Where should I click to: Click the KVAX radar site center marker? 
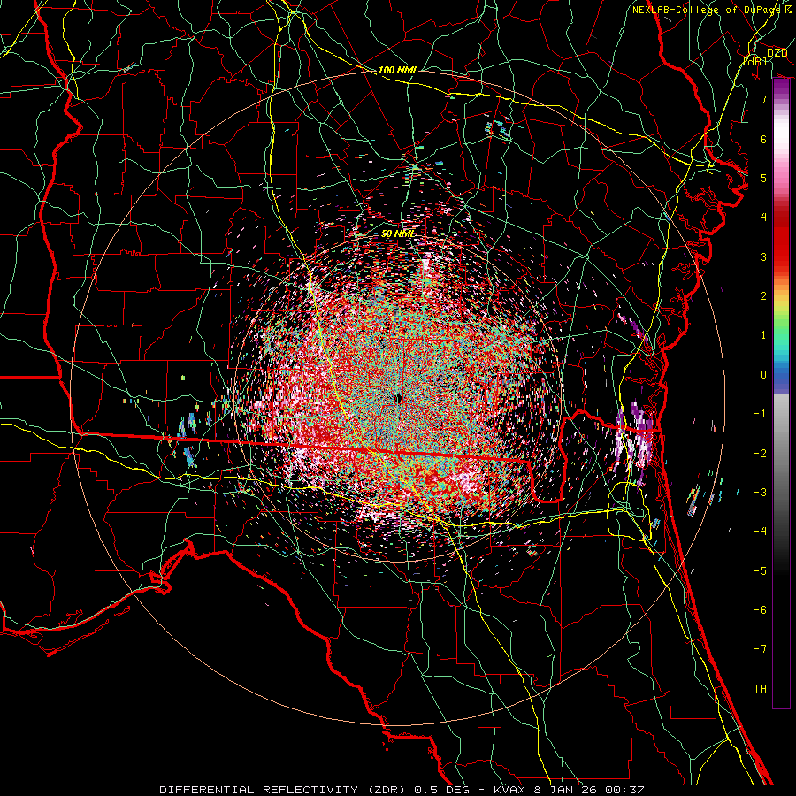399,399
